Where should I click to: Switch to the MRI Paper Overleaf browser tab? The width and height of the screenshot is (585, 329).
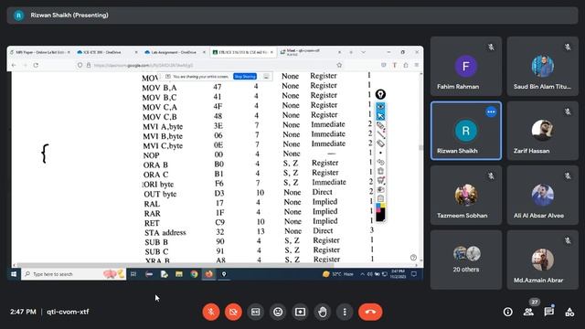(x=40, y=52)
